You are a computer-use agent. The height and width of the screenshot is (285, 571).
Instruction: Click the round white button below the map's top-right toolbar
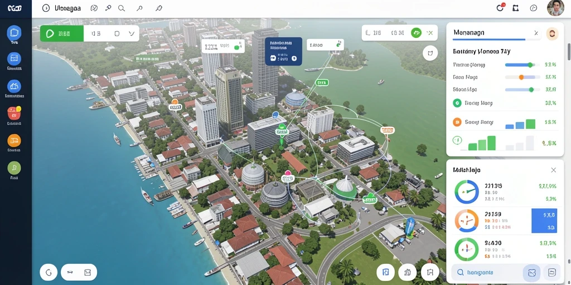click(430, 53)
